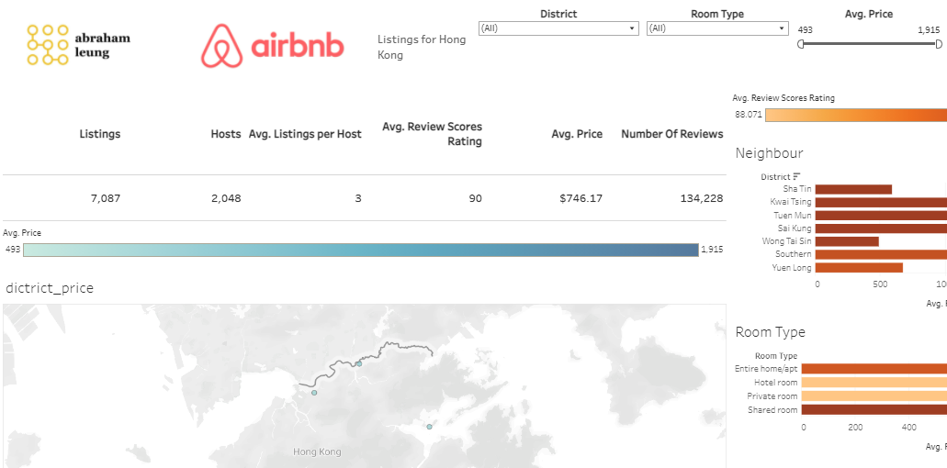
Task: Open the Room Type filter dropdown
Action: point(717,28)
